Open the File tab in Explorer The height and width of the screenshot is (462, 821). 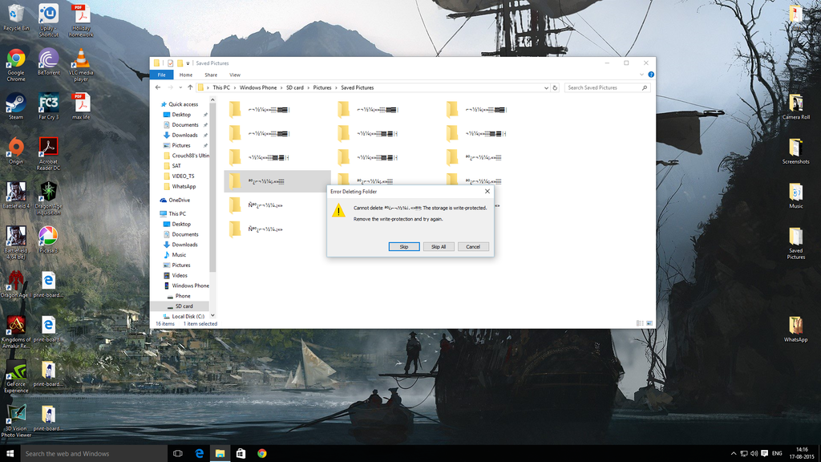pyautogui.click(x=161, y=75)
